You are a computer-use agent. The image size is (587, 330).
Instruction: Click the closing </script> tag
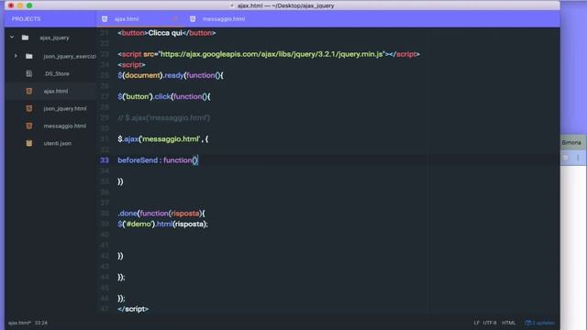[133, 309]
